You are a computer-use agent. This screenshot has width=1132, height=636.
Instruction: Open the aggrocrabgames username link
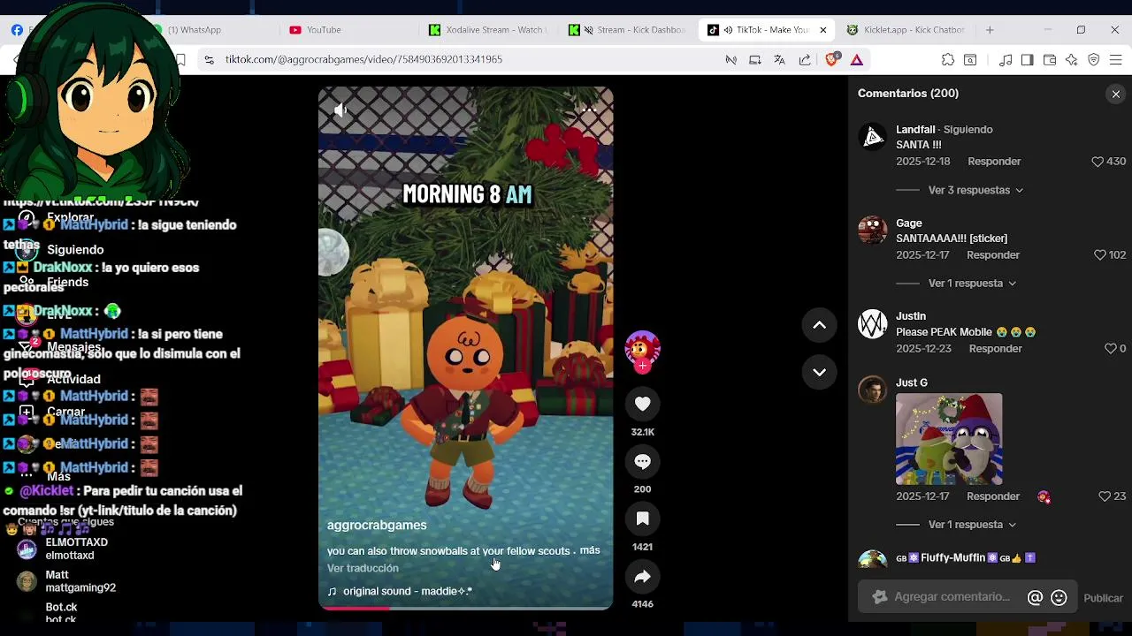tap(377, 525)
